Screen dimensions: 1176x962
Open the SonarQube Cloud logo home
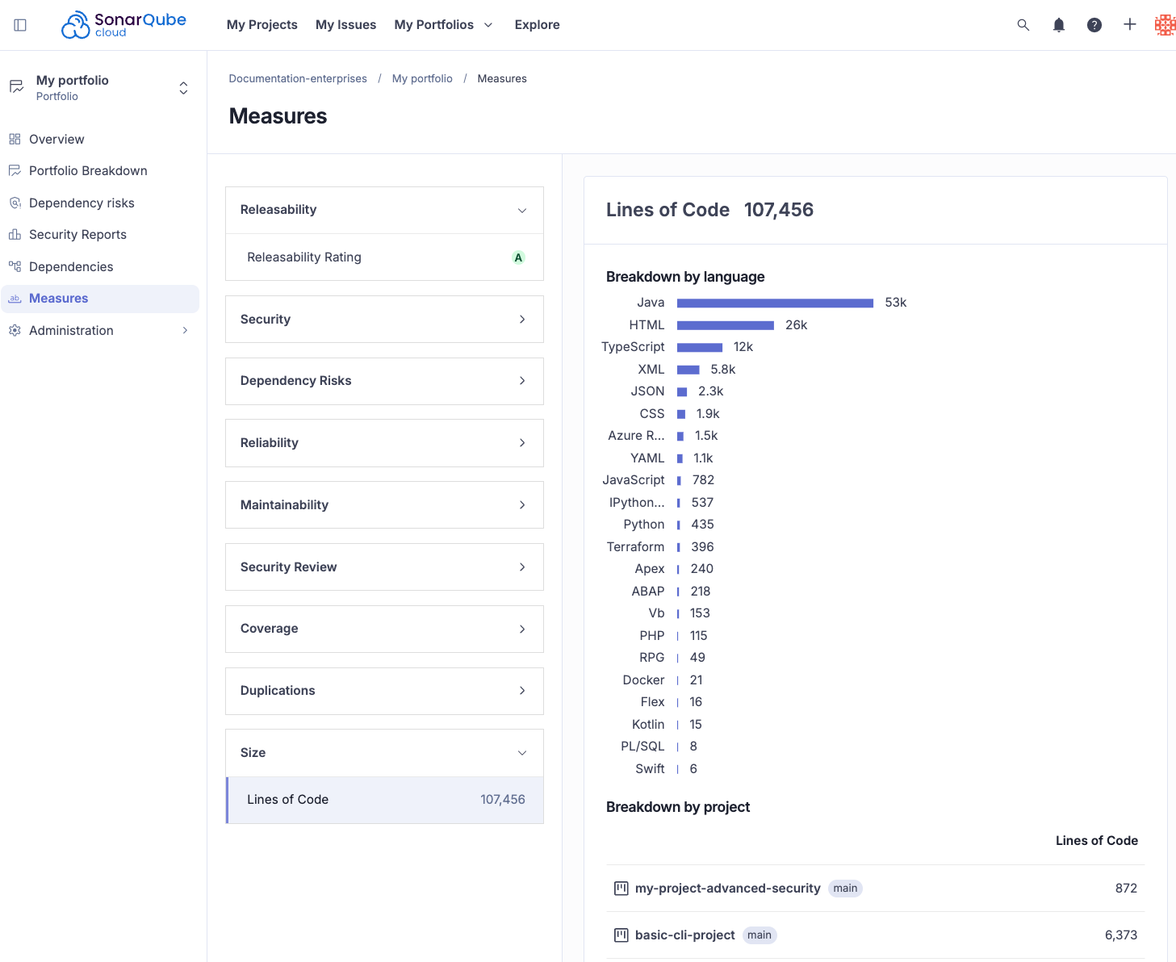pos(123,25)
